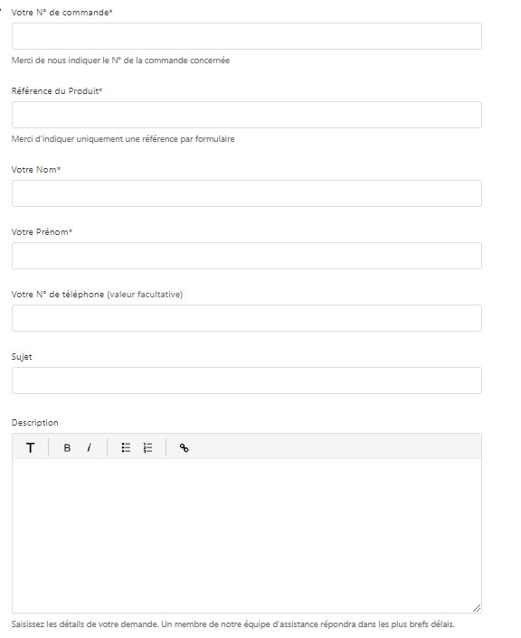
Task: Click into the Référence du Produit field
Action: tap(247, 115)
